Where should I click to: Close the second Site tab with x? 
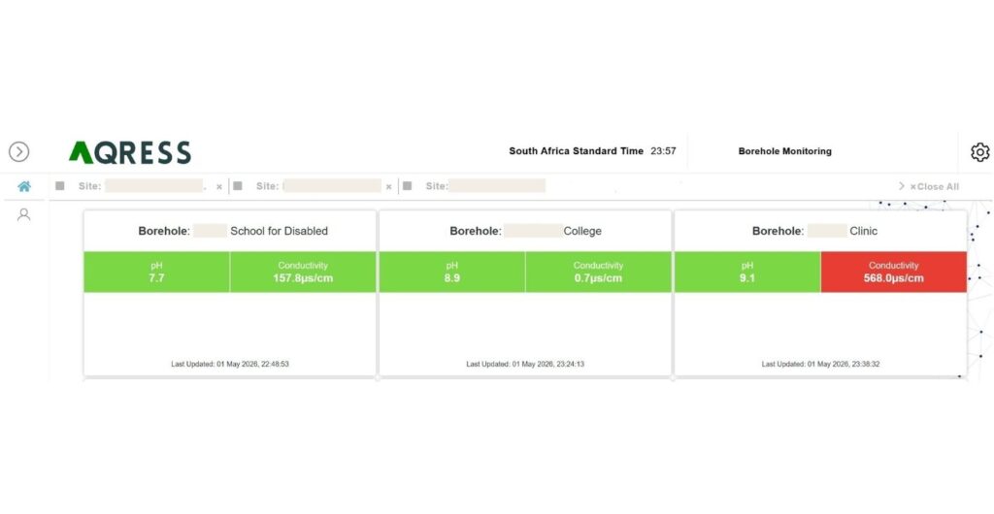[x=388, y=187]
